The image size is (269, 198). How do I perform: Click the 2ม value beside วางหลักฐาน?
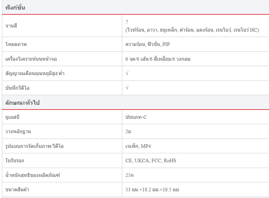pos(129,132)
